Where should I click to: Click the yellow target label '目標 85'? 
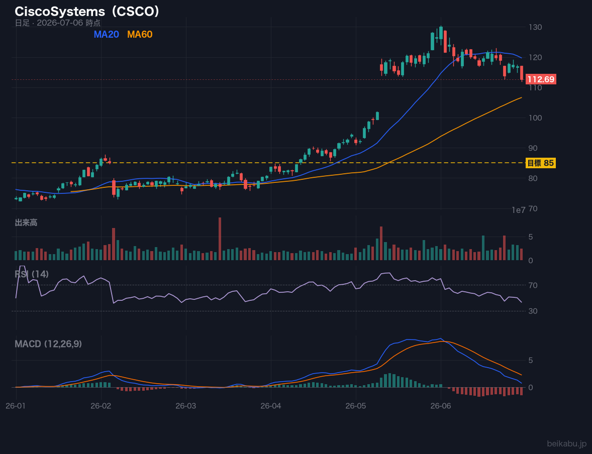[541, 163]
